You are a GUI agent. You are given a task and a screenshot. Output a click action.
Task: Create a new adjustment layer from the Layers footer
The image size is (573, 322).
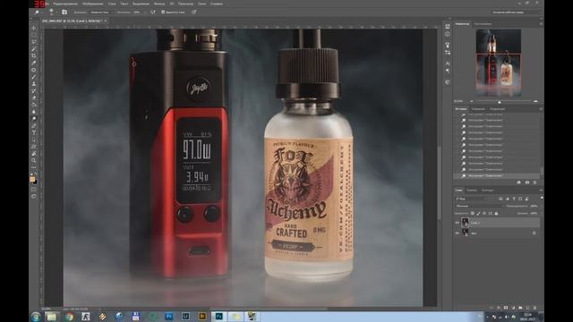click(513, 308)
